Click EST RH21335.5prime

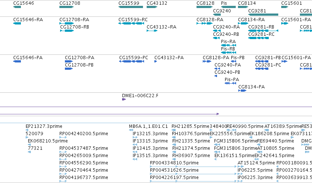(174, 145)
